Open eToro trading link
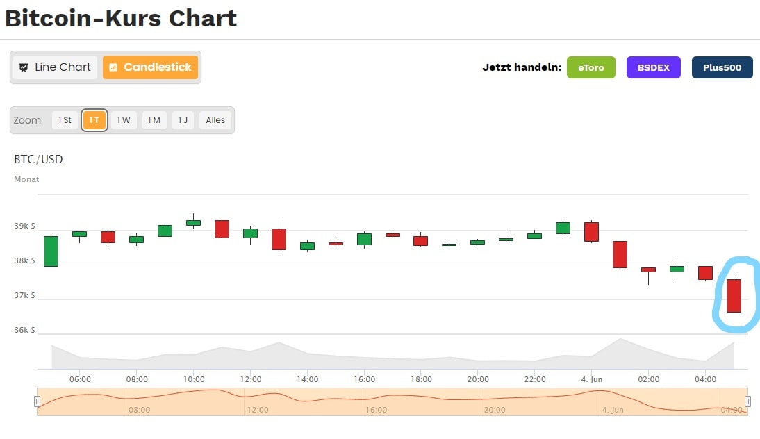This screenshot has height=439, width=760. (591, 67)
